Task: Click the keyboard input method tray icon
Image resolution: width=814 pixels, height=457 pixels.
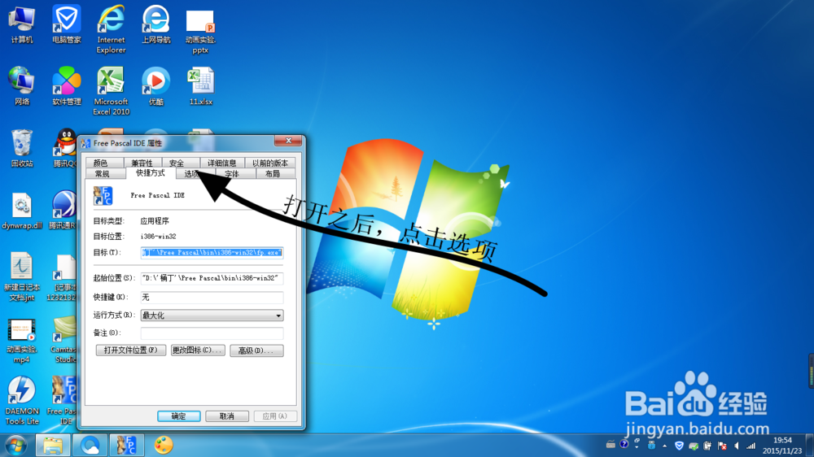Action: click(x=610, y=445)
